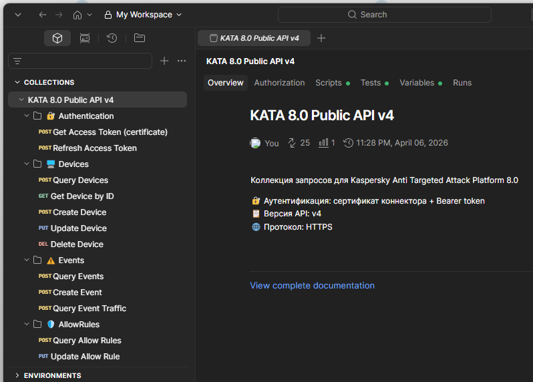
Task: Click the Search field in top bar
Action: (x=384, y=15)
